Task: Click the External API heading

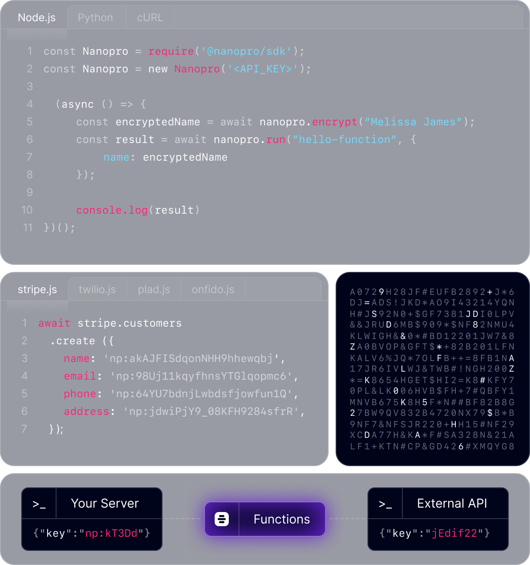Action: click(452, 504)
